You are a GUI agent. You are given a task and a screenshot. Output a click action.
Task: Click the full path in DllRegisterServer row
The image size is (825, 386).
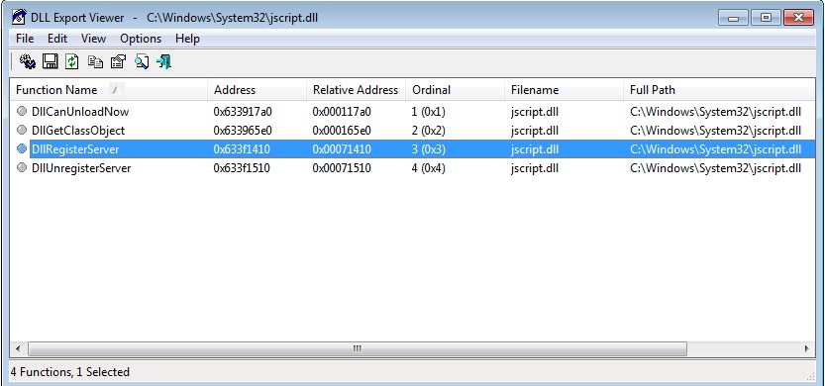click(x=715, y=149)
